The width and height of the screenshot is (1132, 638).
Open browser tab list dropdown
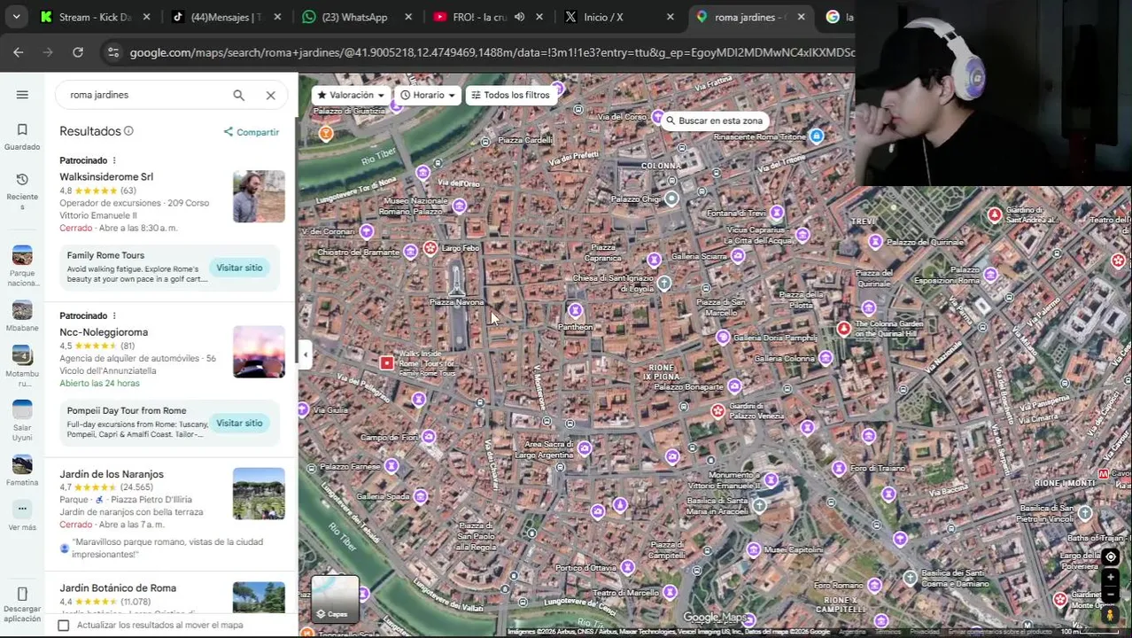tap(16, 17)
